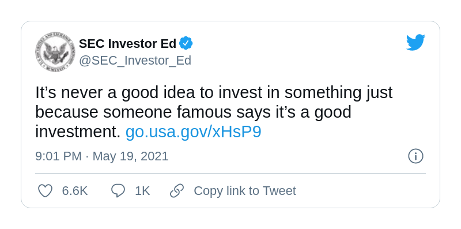461x229 pixels.
Task: Click the 1K replies count
Action: pos(142,191)
